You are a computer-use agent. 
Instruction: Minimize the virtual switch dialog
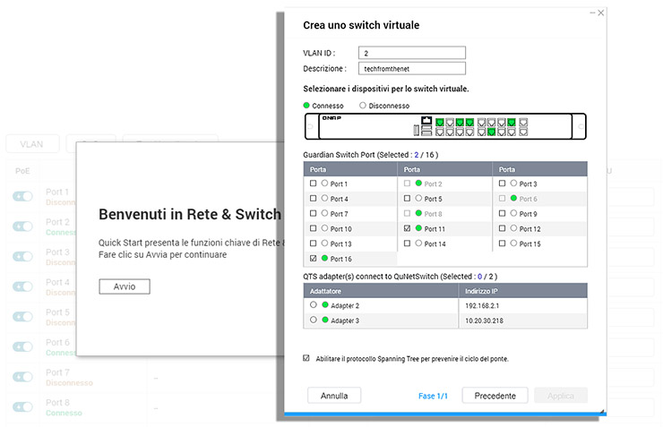point(591,13)
